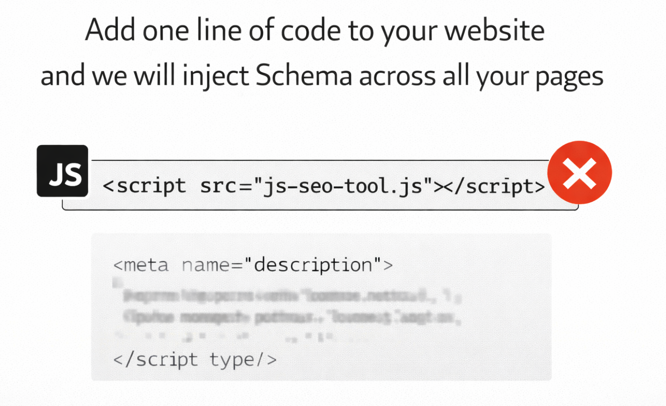The width and height of the screenshot is (666, 406).
Task: Click the "description" value in the meta line
Action: click(313, 265)
